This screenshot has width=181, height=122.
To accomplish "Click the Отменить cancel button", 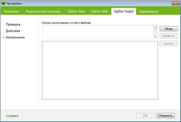I will pyautogui.click(x=165, y=115).
